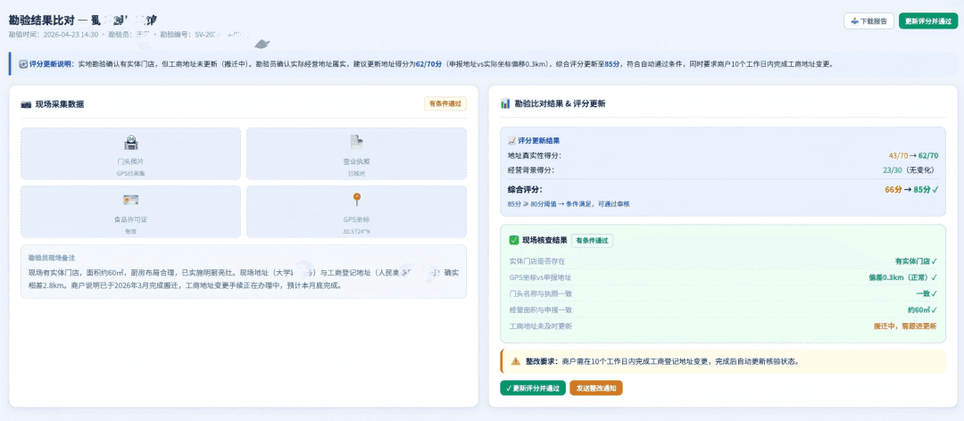
Task: Open the 门头照片 thumbnail card
Action: click(130, 153)
